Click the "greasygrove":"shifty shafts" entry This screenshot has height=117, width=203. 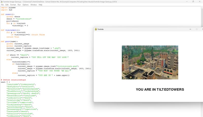pyautogui.click(x=23, y=93)
